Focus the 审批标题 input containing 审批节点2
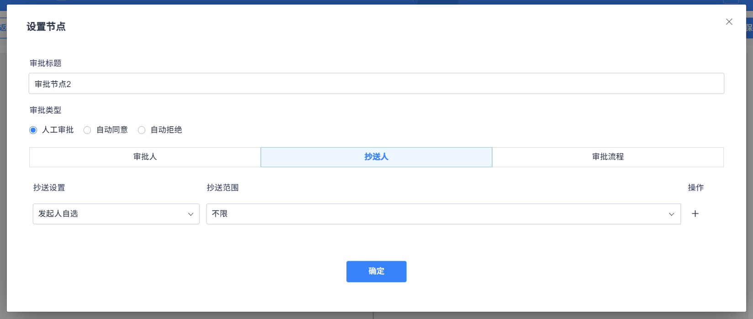 376,84
